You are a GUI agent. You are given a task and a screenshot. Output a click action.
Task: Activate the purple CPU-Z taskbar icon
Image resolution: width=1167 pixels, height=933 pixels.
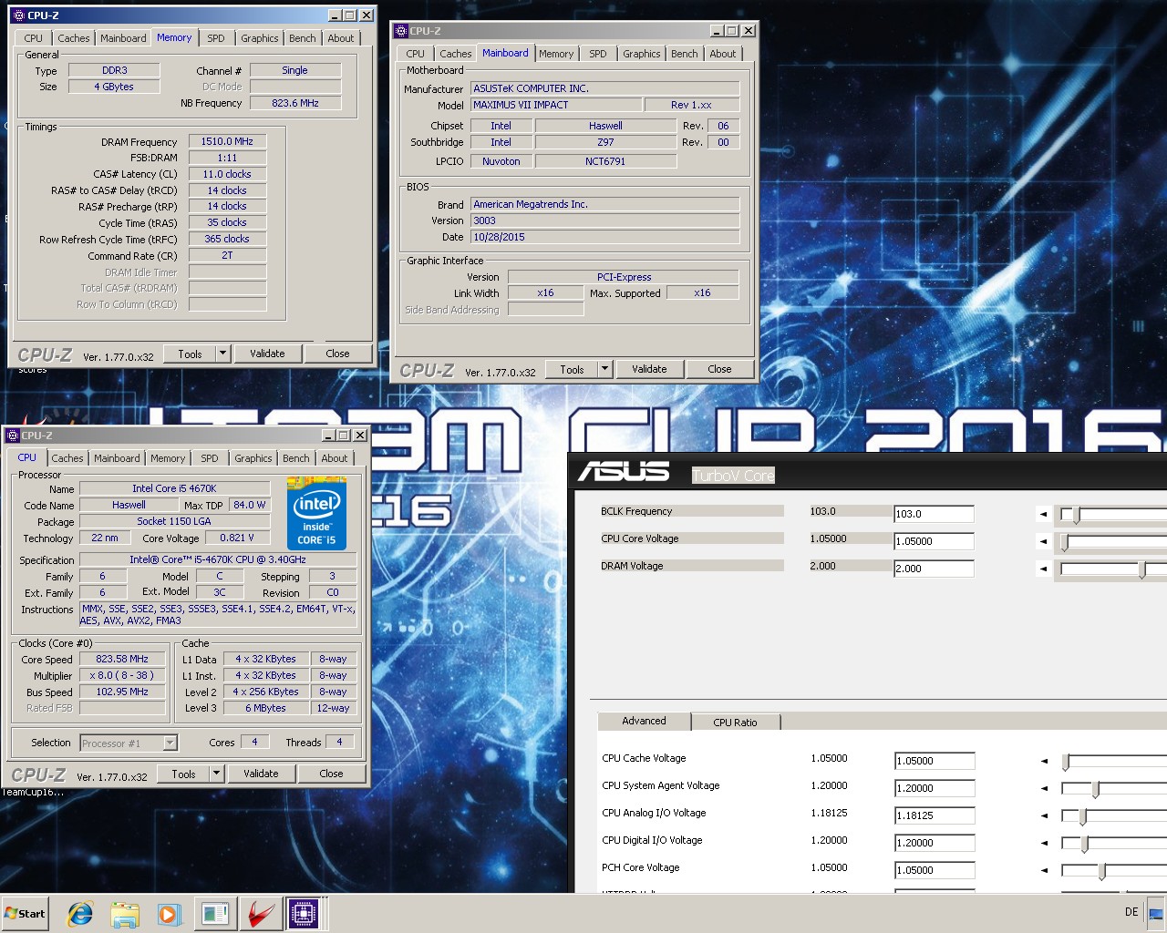point(304,914)
